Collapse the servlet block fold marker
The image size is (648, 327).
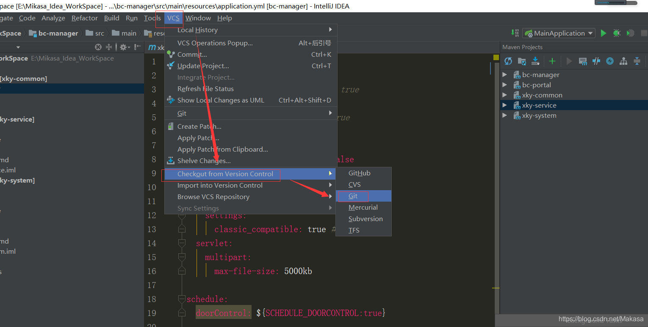(x=182, y=243)
